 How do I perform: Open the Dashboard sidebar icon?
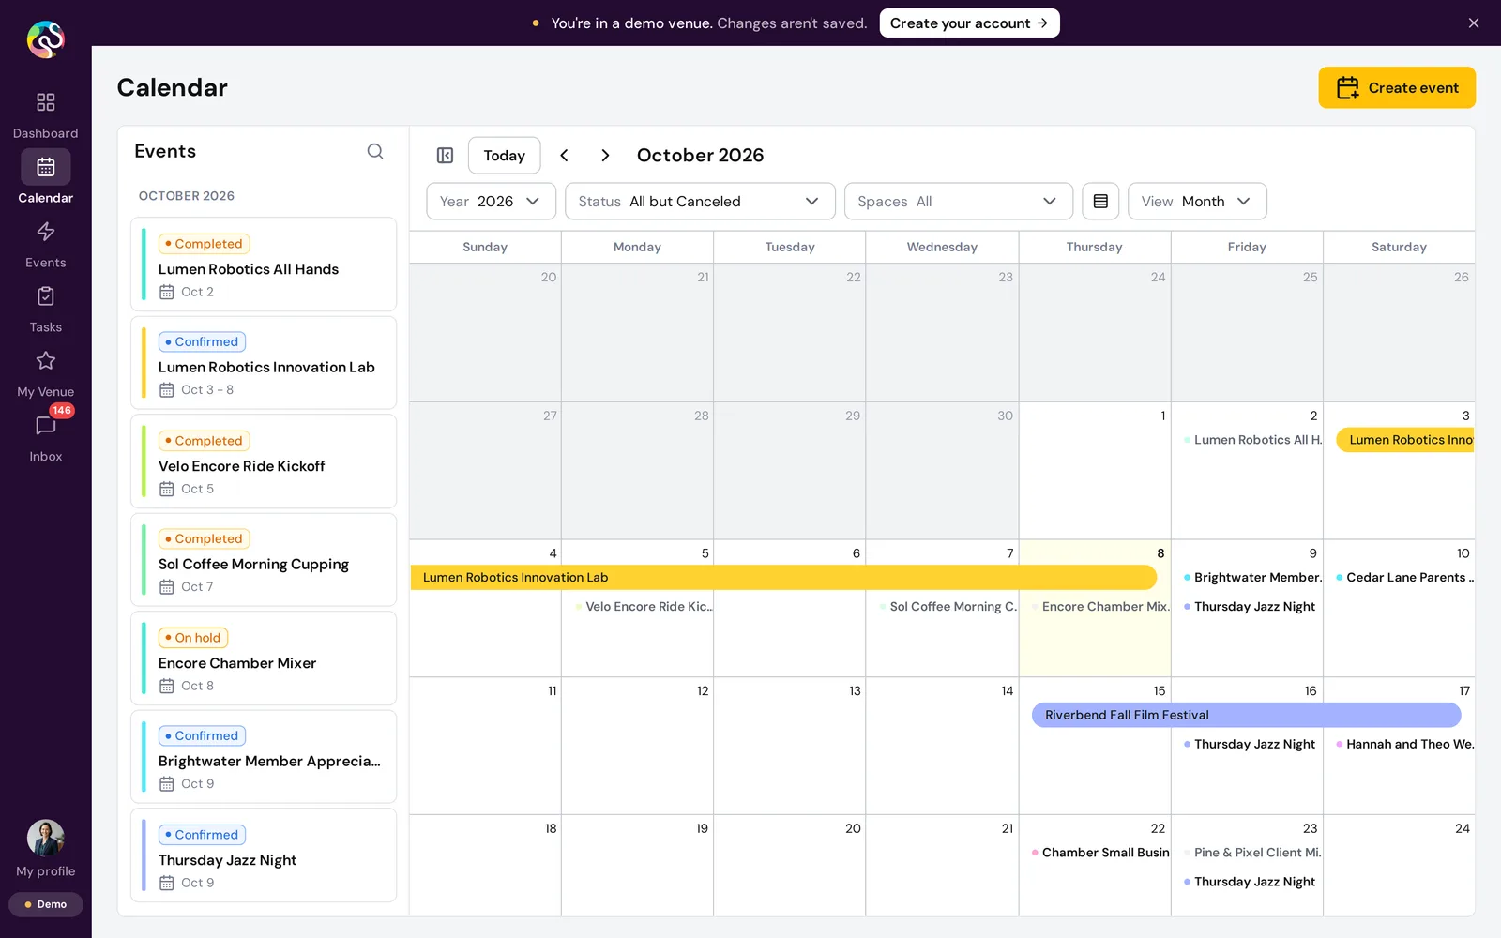[x=45, y=102]
